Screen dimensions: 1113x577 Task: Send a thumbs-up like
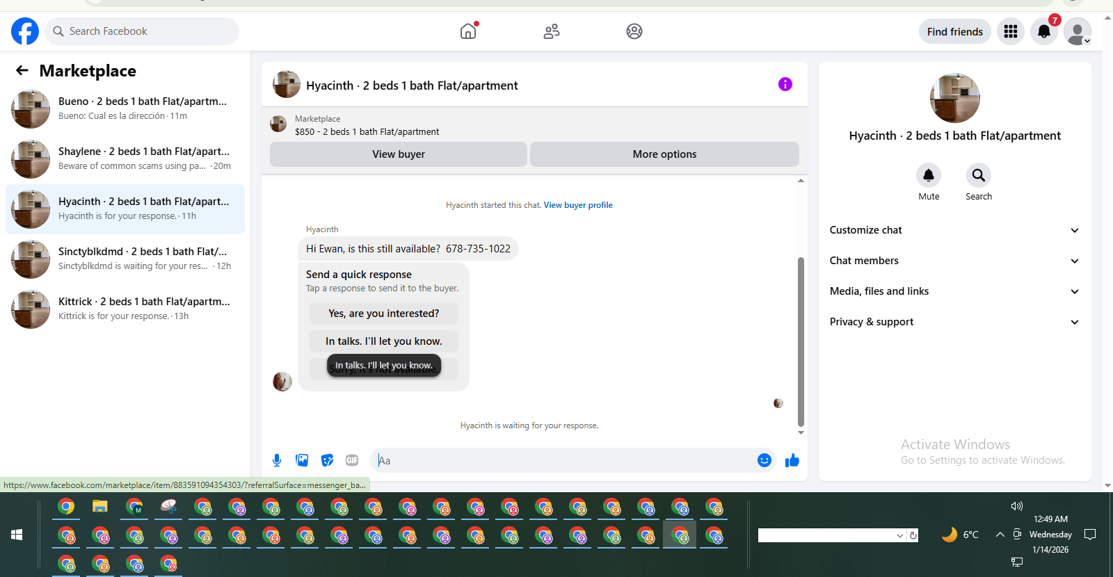(792, 460)
